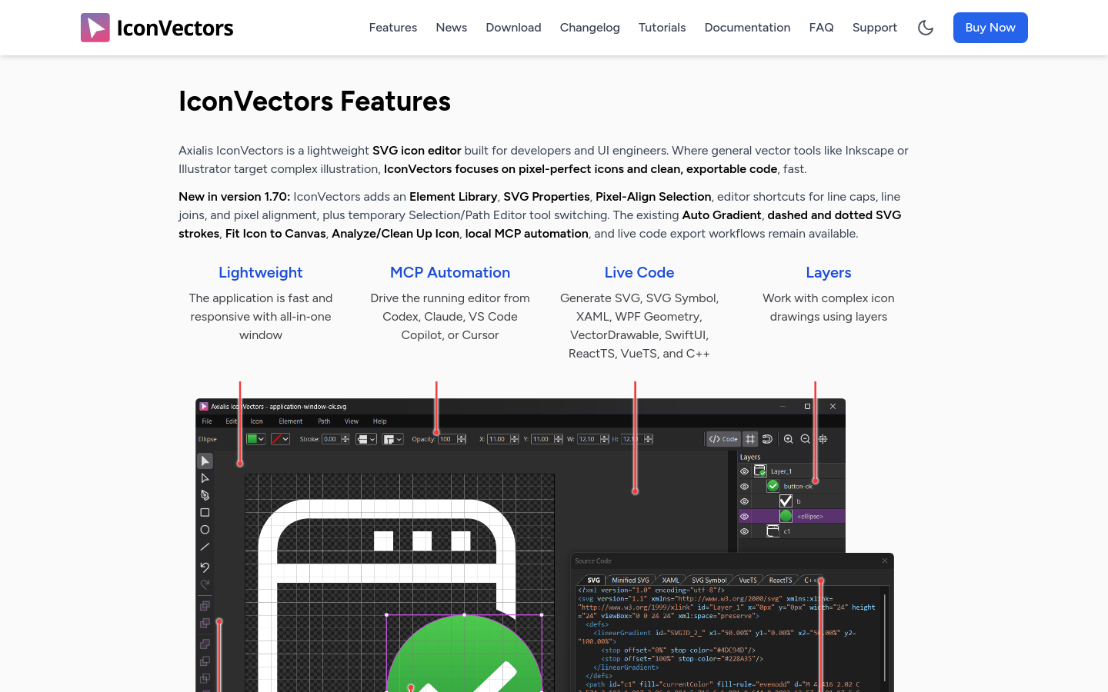This screenshot has height=692, width=1108.
Task: Click the grayed Redo icon in left toolbar
Action: coord(205,584)
